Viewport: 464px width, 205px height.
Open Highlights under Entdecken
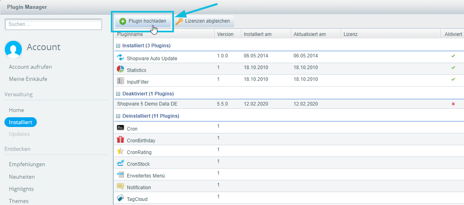[x=21, y=189]
